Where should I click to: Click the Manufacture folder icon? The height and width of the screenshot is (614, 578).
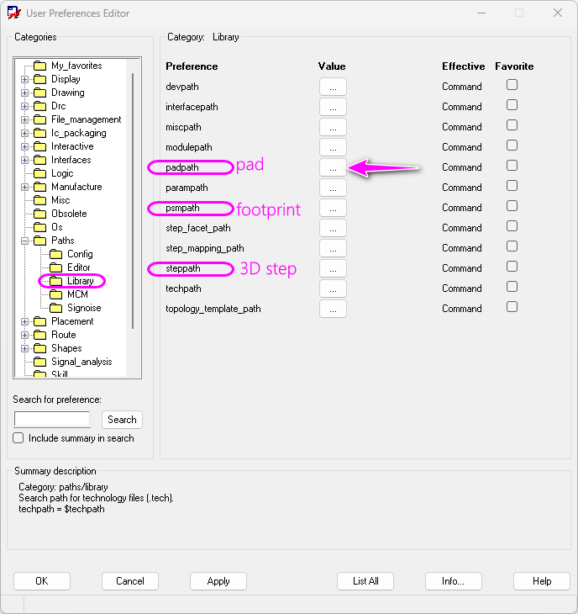[x=39, y=187]
